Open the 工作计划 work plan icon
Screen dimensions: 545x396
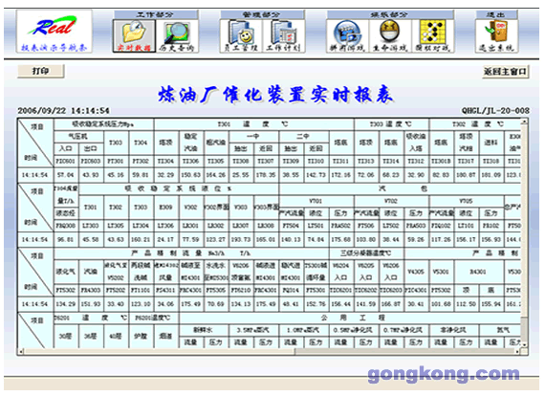coord(284,35)
